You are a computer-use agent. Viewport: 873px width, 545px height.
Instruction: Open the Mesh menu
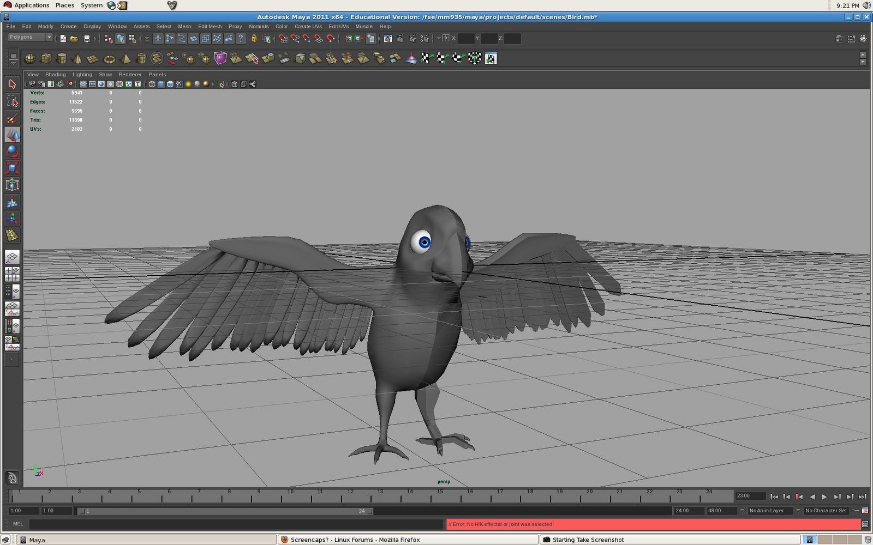[184, 26]
